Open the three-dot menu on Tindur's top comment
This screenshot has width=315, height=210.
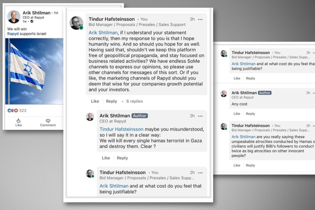pos(200,19)
